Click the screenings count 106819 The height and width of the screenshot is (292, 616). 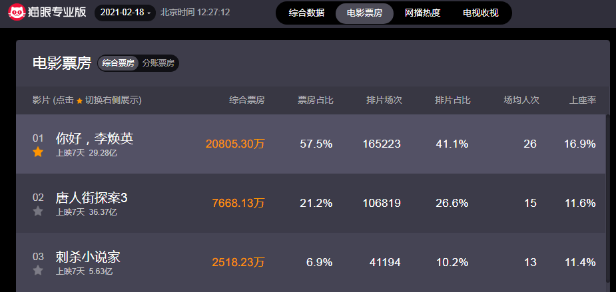[382, 204]
